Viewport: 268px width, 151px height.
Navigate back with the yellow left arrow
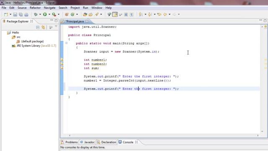165,15
